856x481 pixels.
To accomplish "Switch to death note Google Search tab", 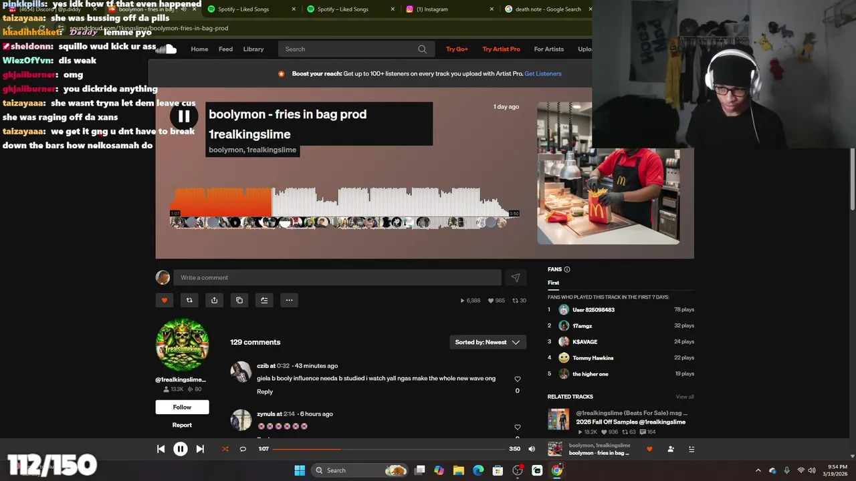I will pos(547,9).
